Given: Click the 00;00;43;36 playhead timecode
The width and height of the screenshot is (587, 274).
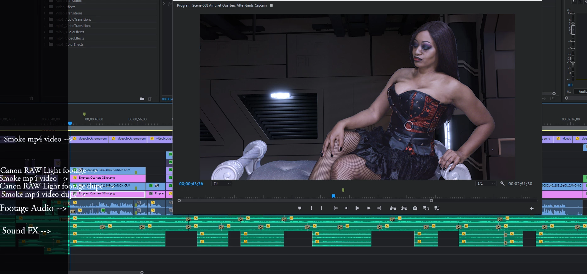Looking at the screenshot, I should (191, 184).
